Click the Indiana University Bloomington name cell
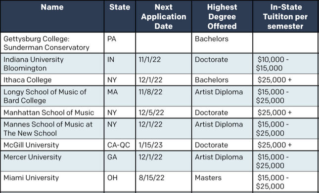 tap(52, 64)
